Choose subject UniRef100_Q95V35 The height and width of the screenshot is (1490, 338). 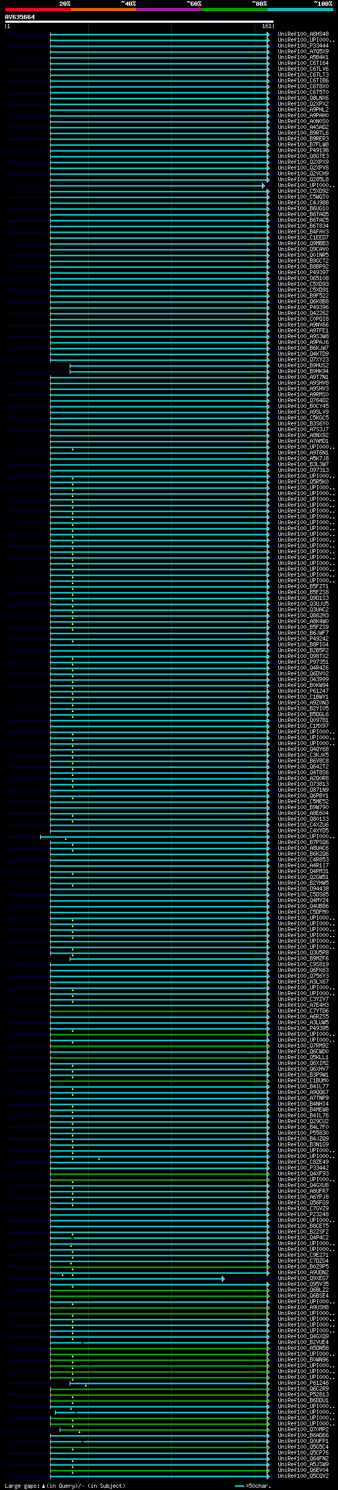[x=303, y=1283]
